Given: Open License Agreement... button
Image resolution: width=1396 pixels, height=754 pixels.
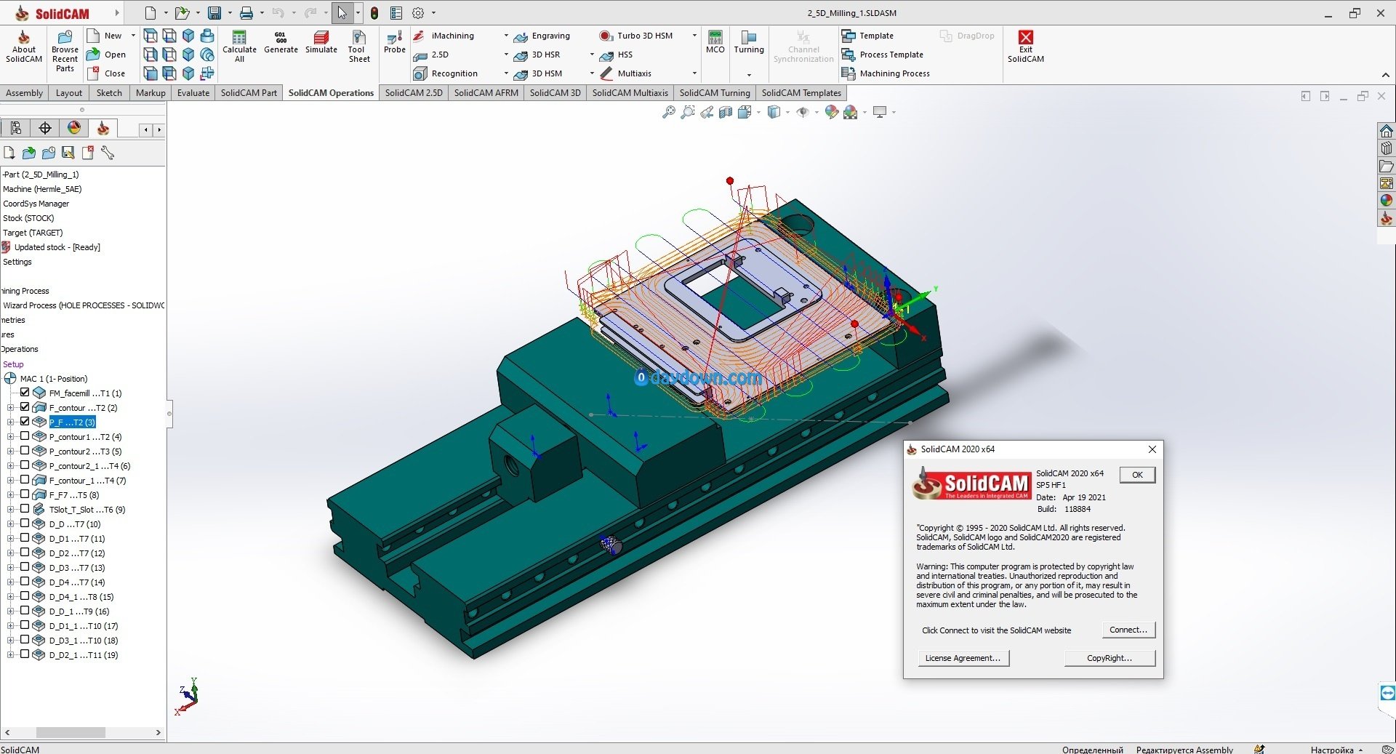Looking at the screenshot, I should (x=963, y=658).
